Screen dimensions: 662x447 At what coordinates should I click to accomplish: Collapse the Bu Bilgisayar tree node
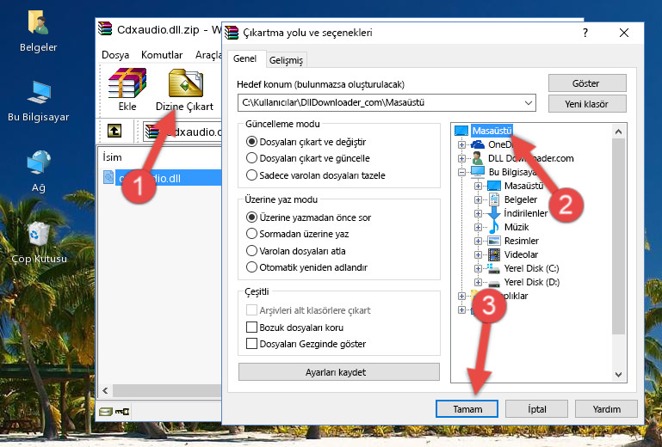tap(461, 172)
